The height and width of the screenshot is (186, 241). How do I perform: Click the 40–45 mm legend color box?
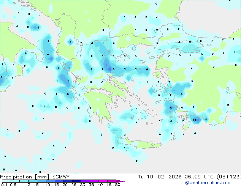point(103,181)
